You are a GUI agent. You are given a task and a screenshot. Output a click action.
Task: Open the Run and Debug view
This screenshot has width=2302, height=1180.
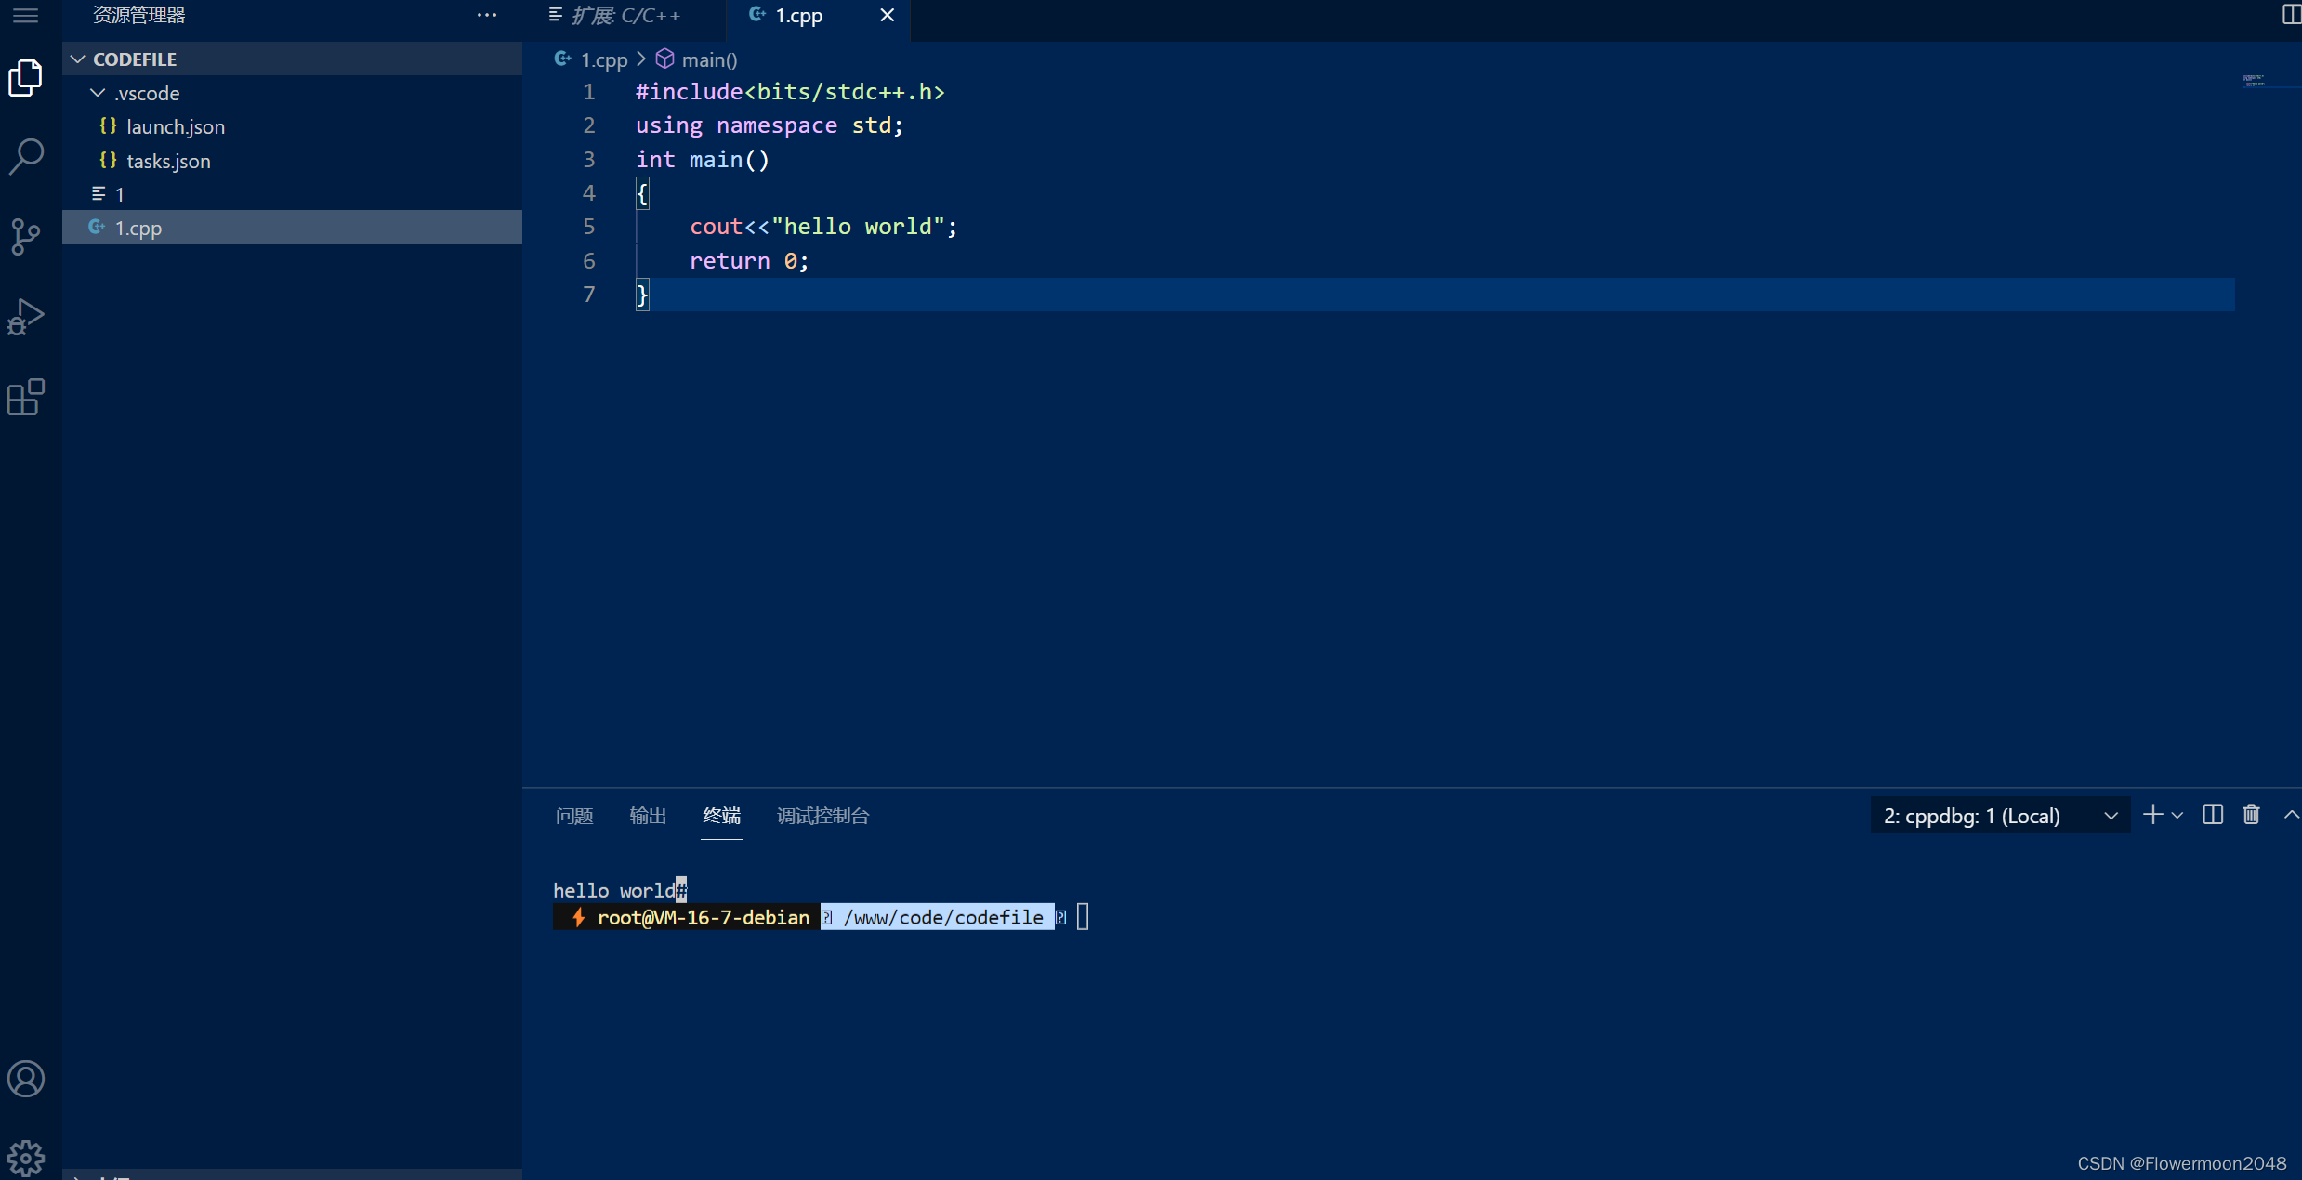(x=25, y=317)
